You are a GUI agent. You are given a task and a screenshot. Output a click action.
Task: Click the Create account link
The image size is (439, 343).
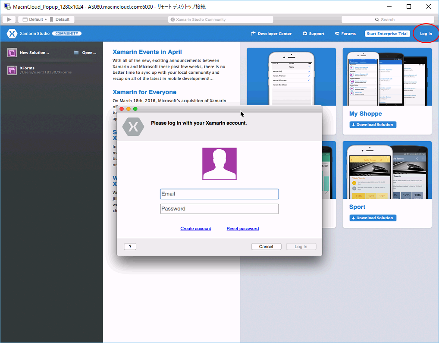point(196,229)
